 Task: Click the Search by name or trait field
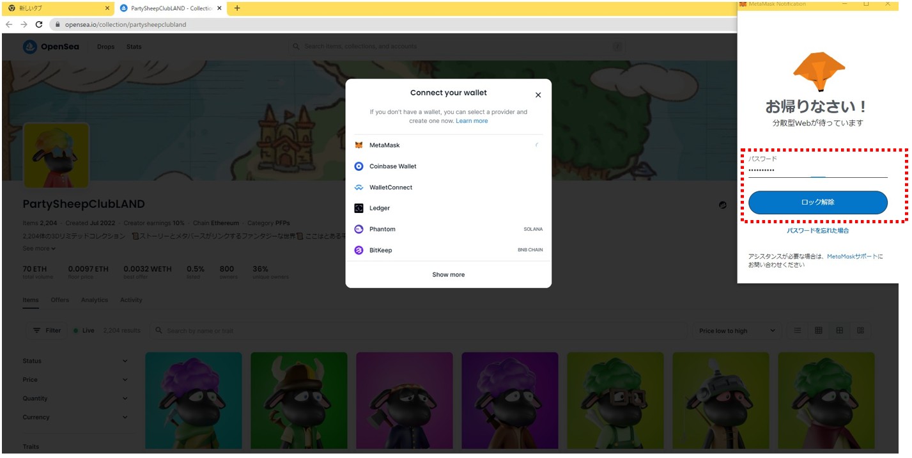click(418, 331)
